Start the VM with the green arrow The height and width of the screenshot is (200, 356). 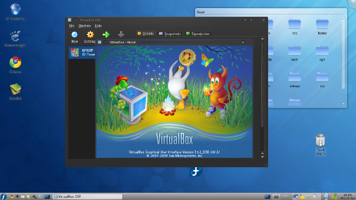pos(106,34)
